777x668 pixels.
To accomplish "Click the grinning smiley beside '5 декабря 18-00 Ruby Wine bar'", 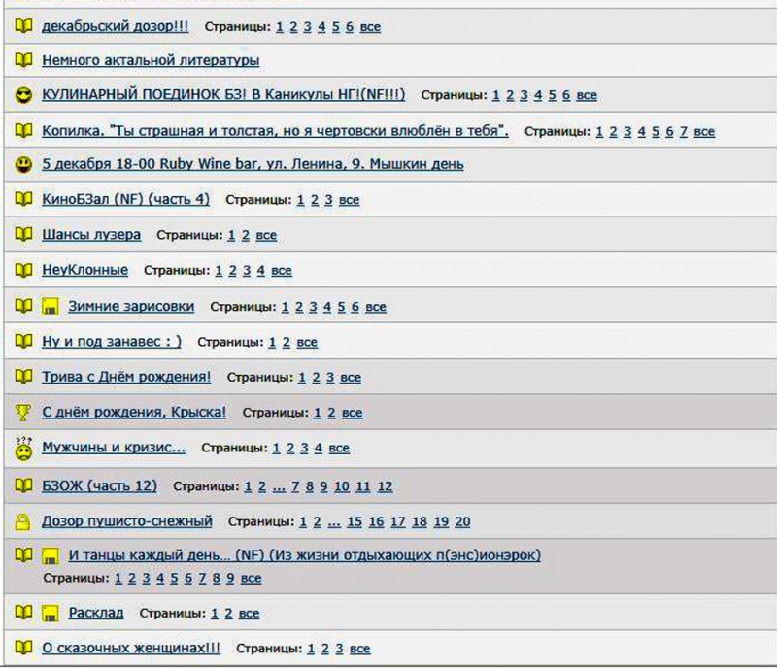I will click(23, 164).
